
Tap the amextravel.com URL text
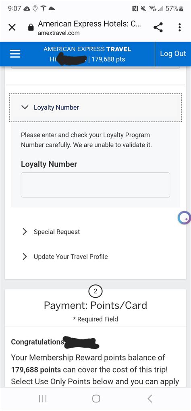coord(59,33)
